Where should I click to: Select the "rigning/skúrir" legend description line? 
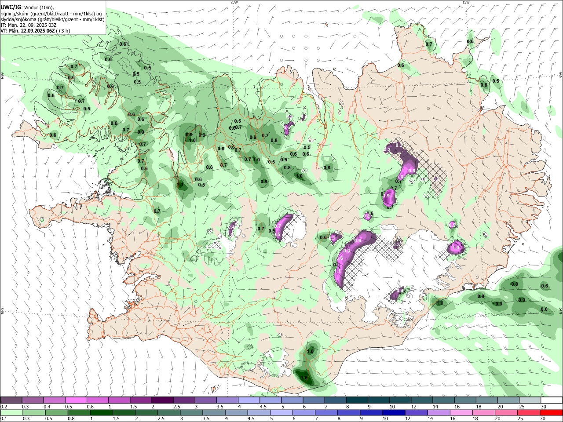(51, 14)
